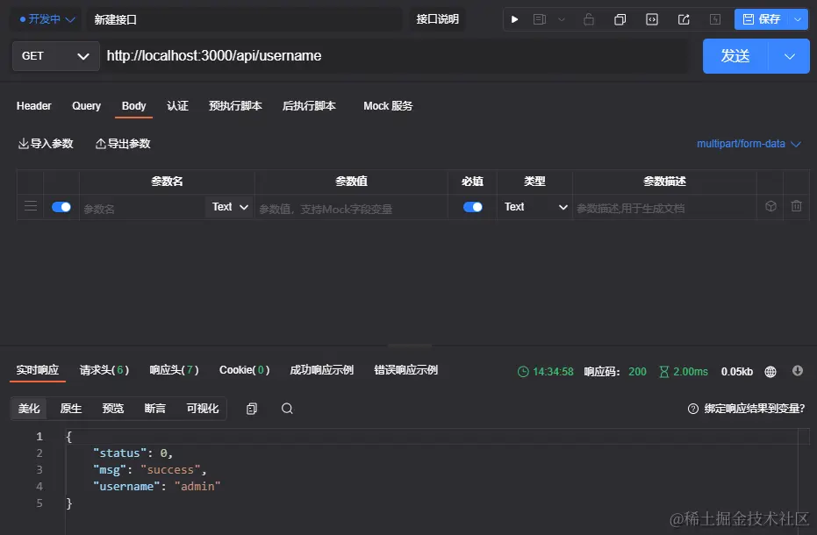Click the globe icon in the response bar
This screenshot has height=535, width=817.
coord(770,371)
